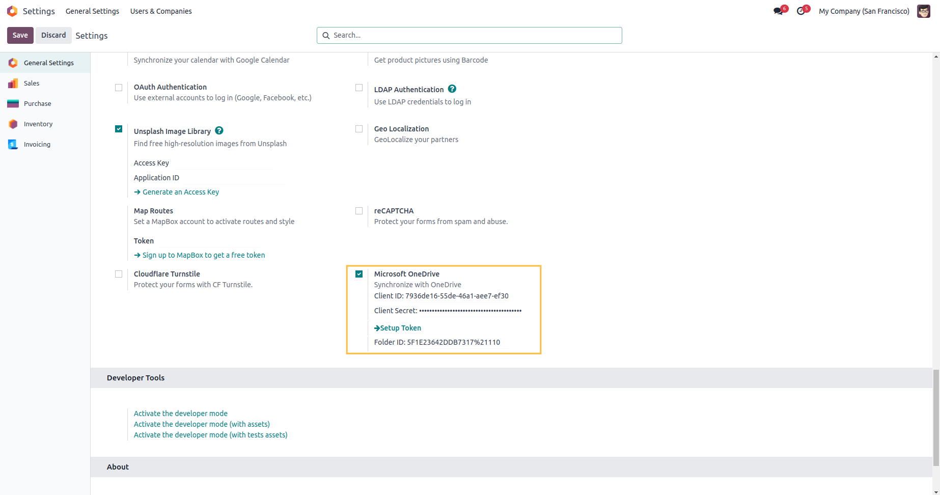Screen dimensions: 940x495
Task: Open the activities clock icon
Action: click(x=800, y=11)
